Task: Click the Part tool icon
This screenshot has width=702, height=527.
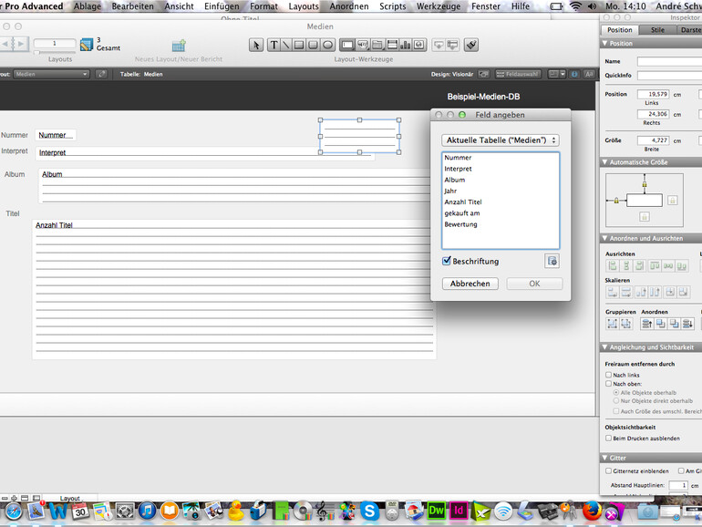Action: tap(453, 45)
